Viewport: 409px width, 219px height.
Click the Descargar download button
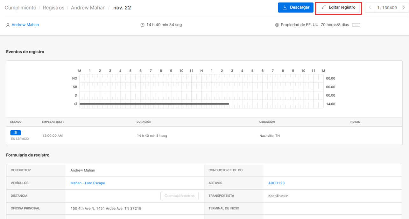[295, 7]
